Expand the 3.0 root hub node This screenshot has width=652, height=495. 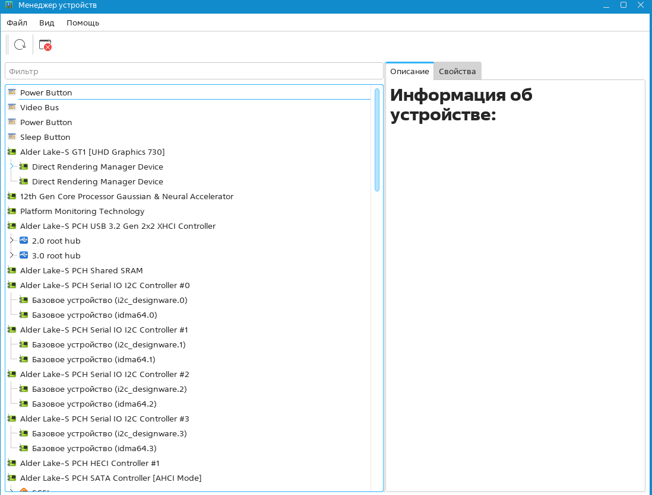click(x=11, y=256)
